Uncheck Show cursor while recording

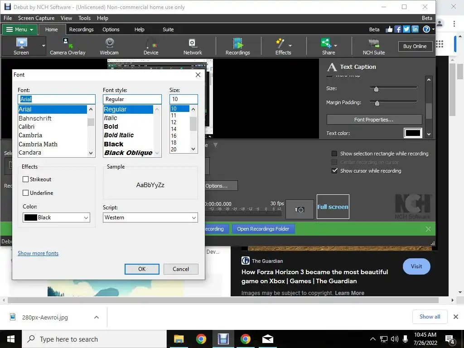334,171
